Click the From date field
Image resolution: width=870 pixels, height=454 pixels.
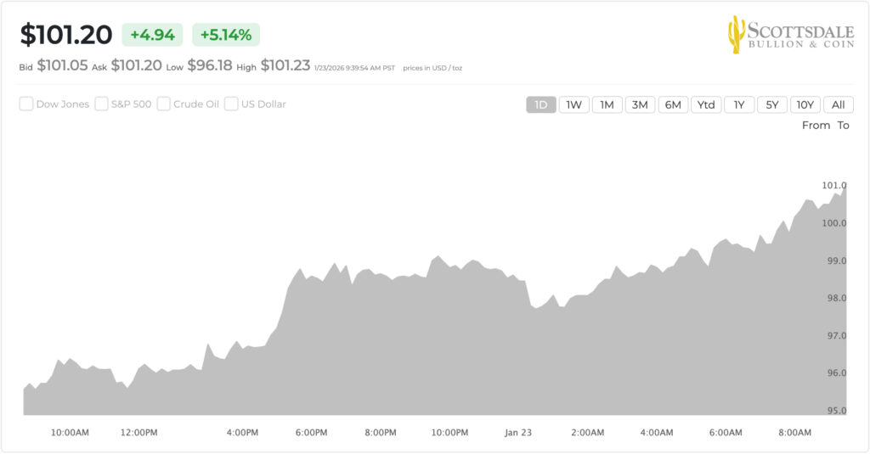(x=816, y=125)
